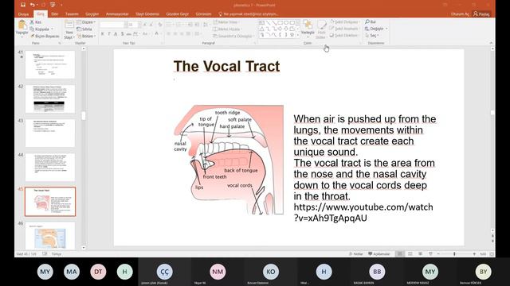Collapse the ribbon with the caret icon

pos(491,43)
